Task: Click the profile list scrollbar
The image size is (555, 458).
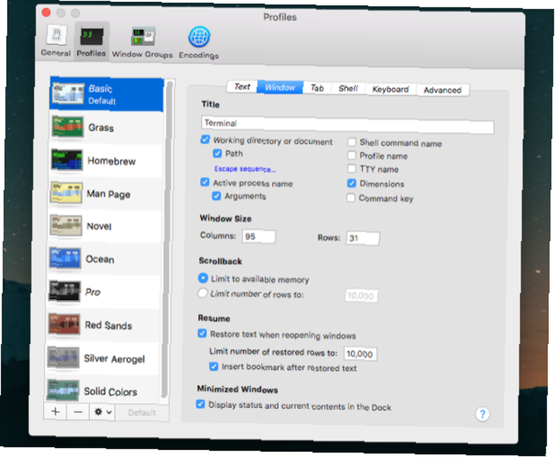Action: (167, 241)
